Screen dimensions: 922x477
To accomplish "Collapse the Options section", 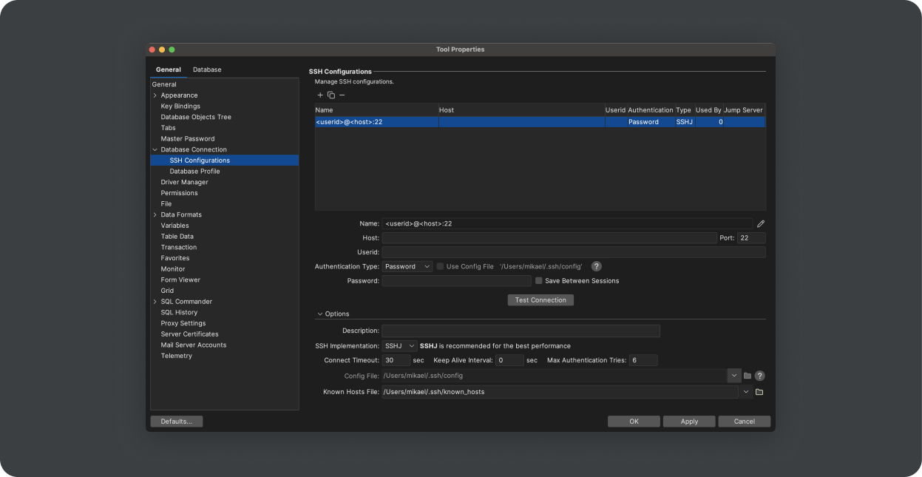I will click(320, 314).
